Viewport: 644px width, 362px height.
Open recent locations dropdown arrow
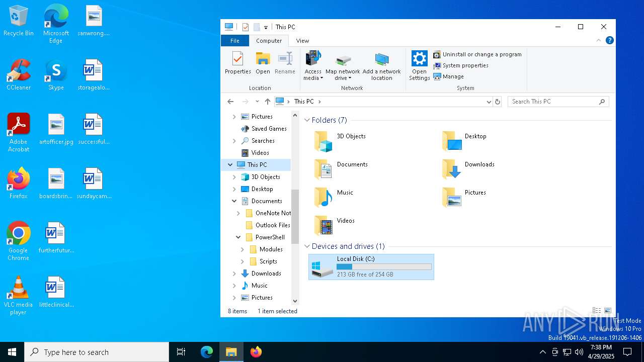point(257,102)
